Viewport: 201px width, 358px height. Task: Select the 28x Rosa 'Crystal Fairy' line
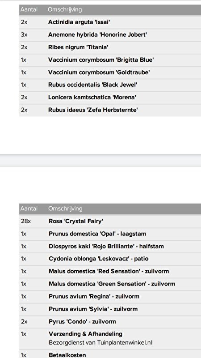point(110,221)
